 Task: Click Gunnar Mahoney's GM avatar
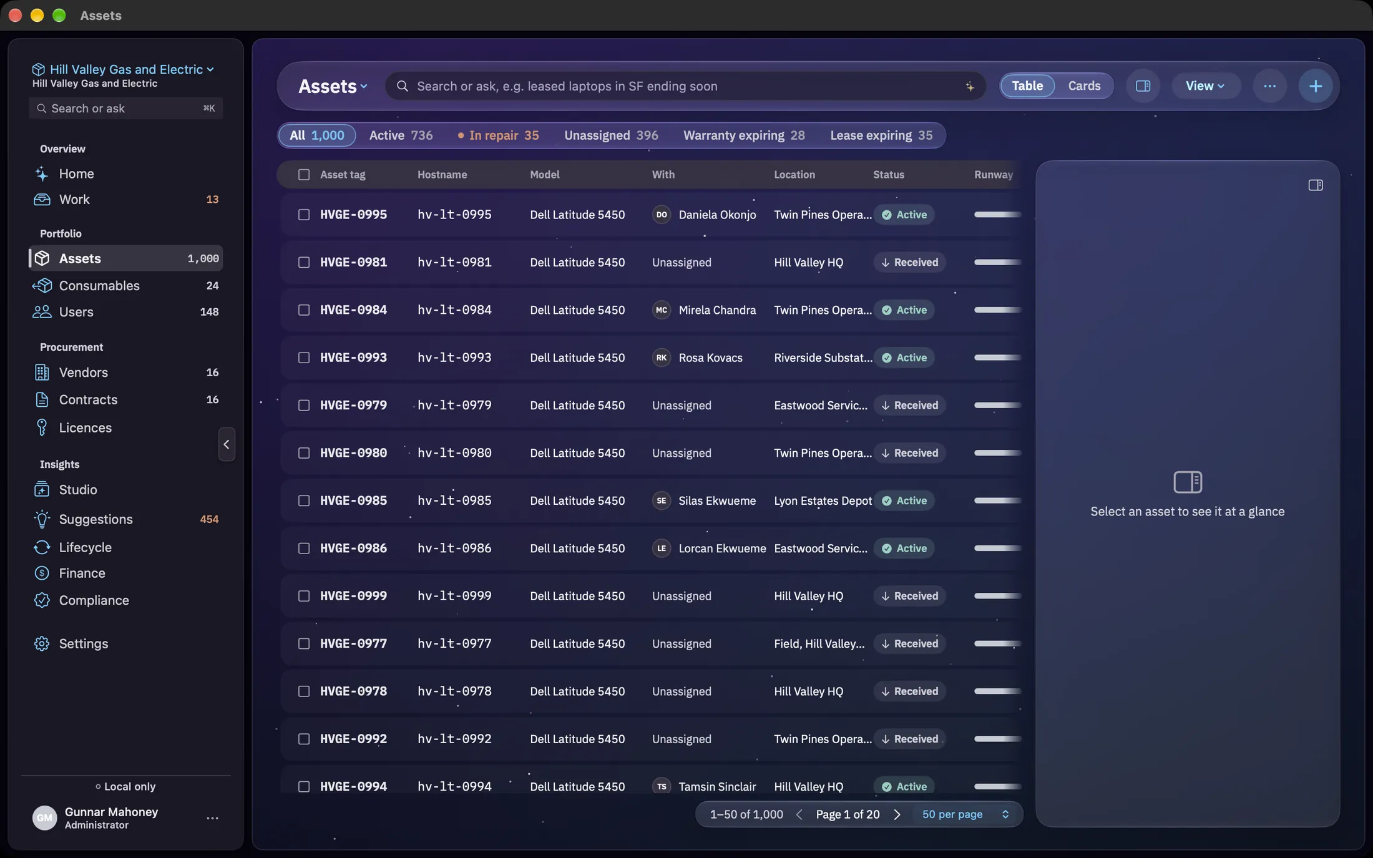[44, 818]
